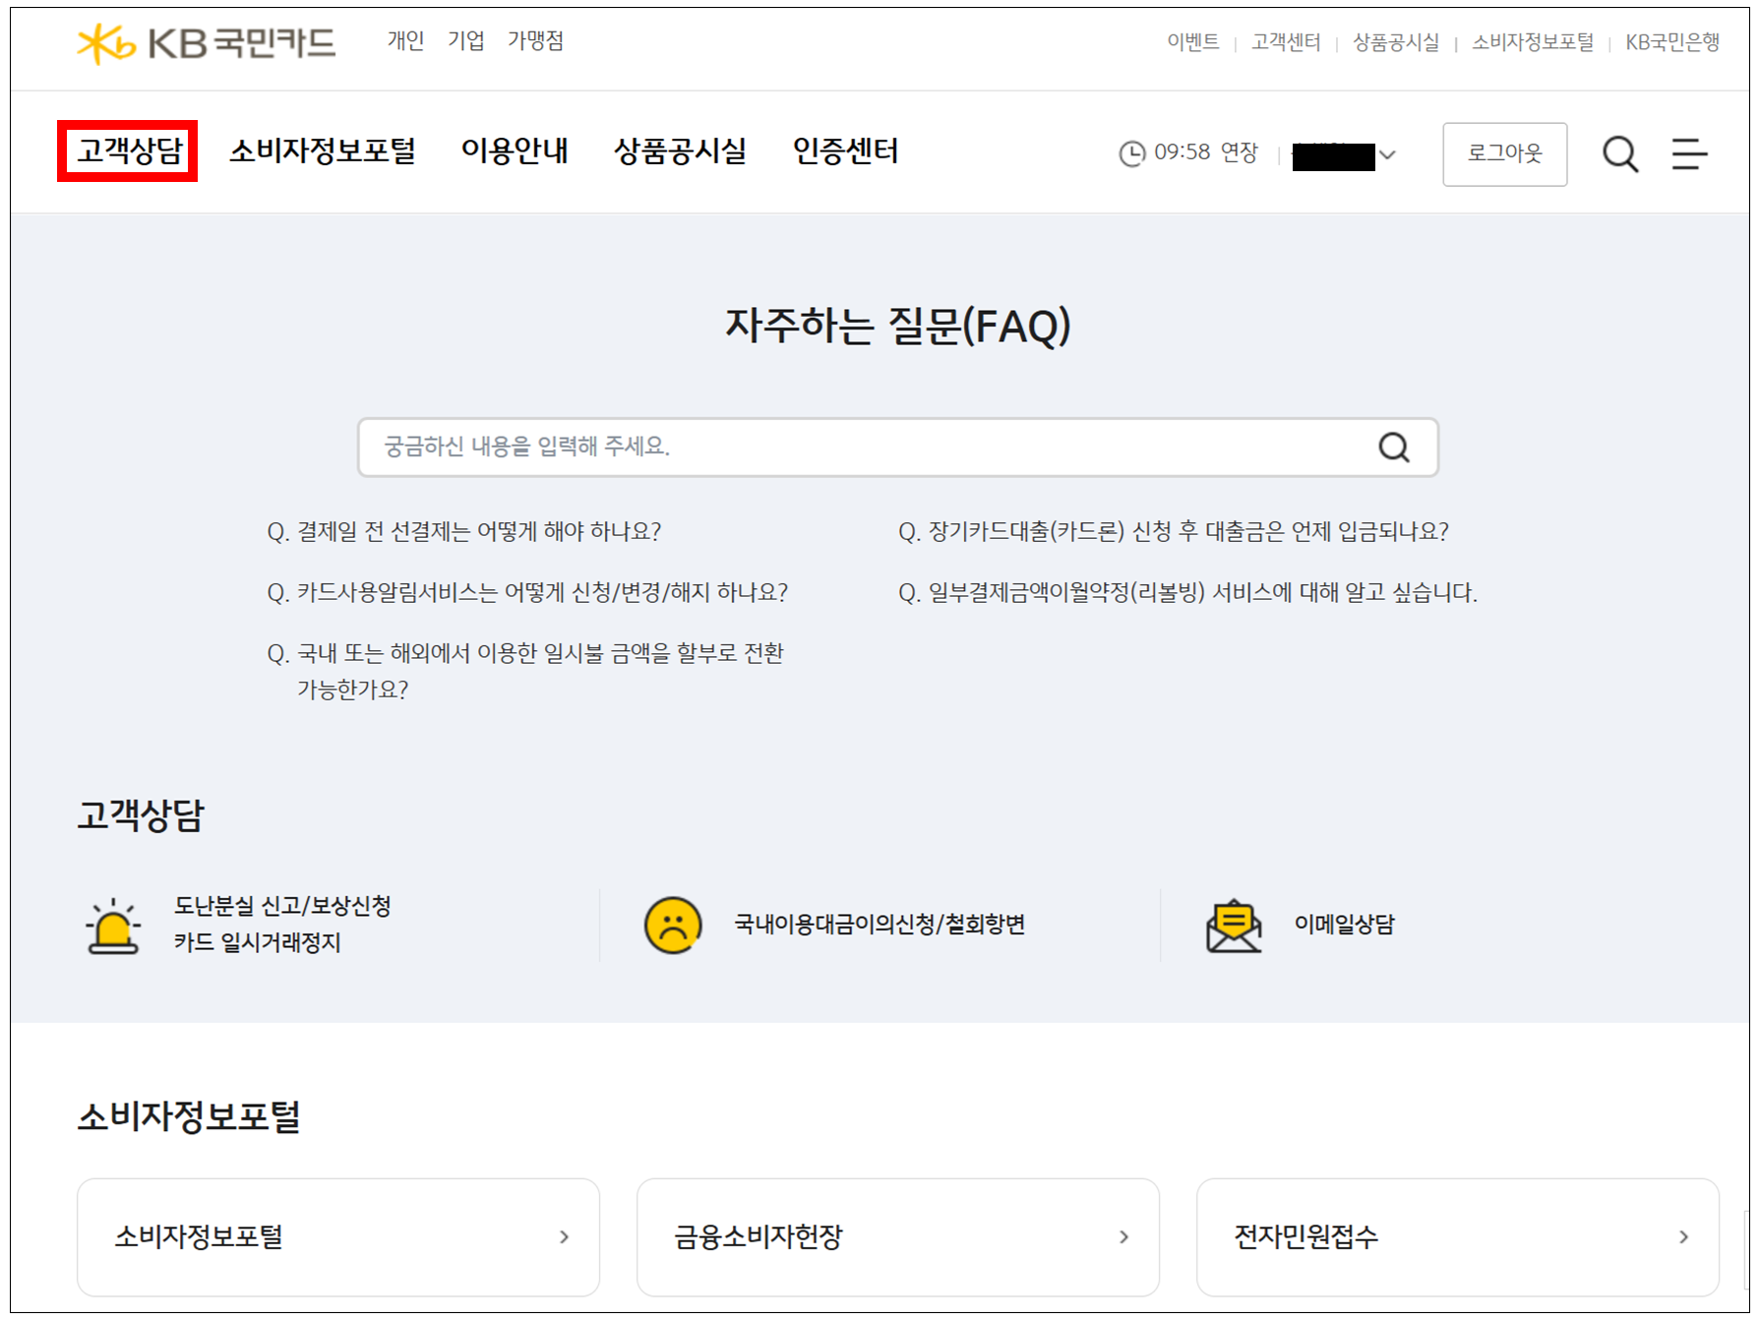Open the 이용안내 main menu
The image size is (1760, 1320).
pyautogui.click(x=515, y=151)
